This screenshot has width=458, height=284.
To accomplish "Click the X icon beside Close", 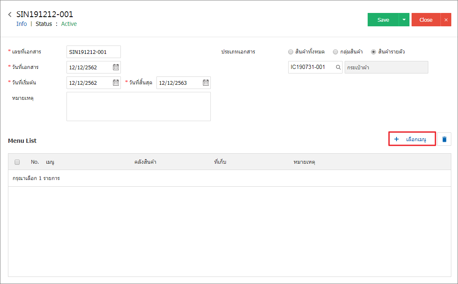I will pyautogui.click(x=446, y=20).
